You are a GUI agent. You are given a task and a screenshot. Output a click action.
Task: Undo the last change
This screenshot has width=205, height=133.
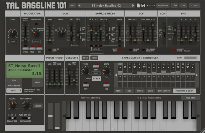tap(149, 6)
